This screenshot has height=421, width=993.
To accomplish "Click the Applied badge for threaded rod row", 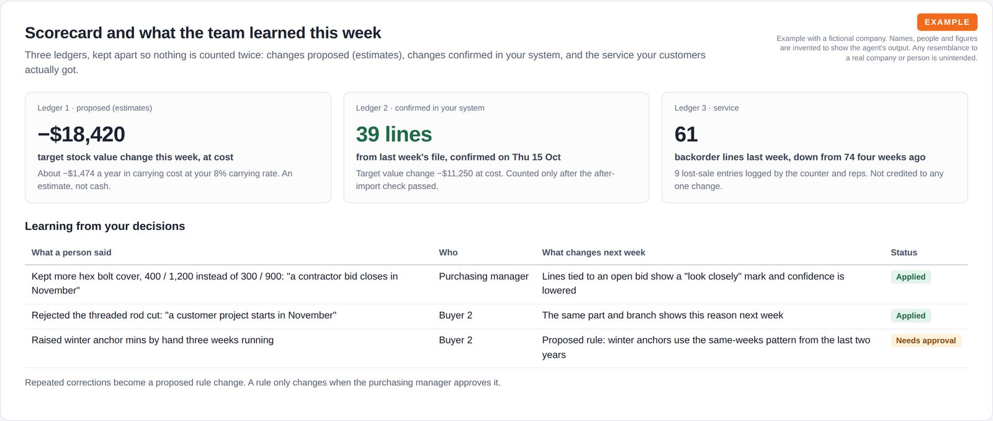I will pyautogui.click(x=910, y=316).
